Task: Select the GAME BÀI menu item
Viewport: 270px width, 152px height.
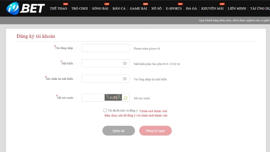Action: coord(139,8)
